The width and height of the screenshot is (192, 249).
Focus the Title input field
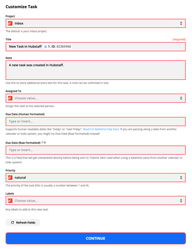(x=126, y=46)
